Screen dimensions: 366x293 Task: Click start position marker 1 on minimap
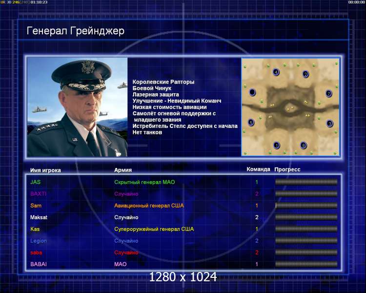click(x=276, y=146)
